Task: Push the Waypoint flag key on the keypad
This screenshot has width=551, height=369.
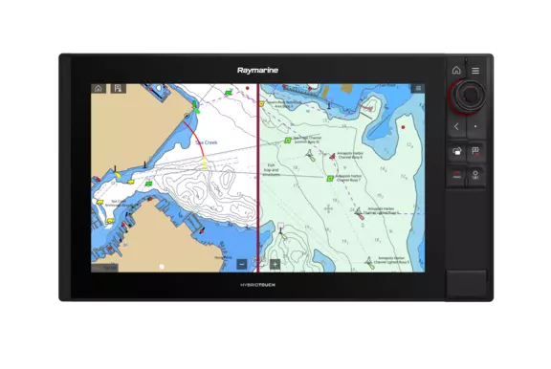Action: coord(475,152)
